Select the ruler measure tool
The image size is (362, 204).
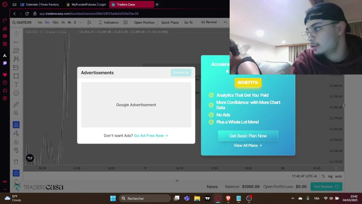pyautogui.click(x=16, y=105)
